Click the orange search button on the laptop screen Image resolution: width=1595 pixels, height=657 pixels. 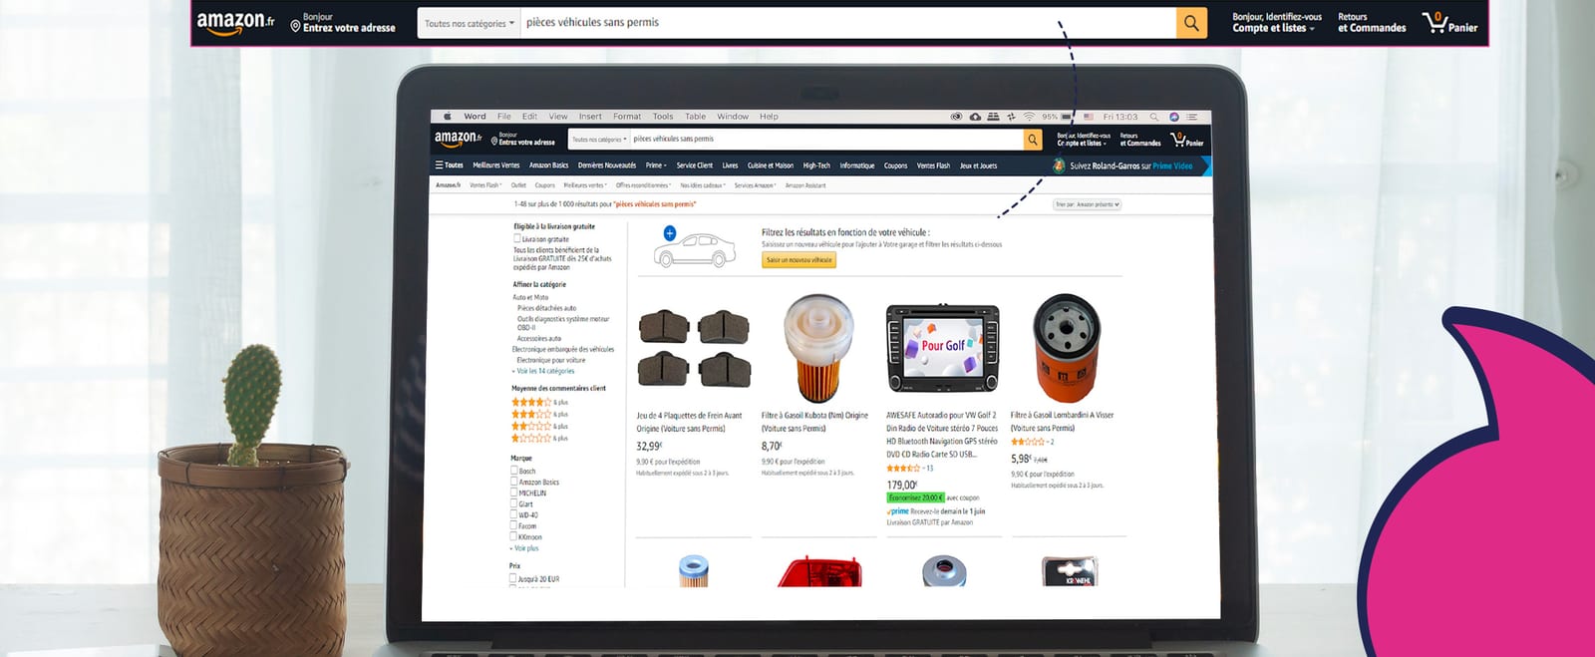click(x=1033, y=140)
